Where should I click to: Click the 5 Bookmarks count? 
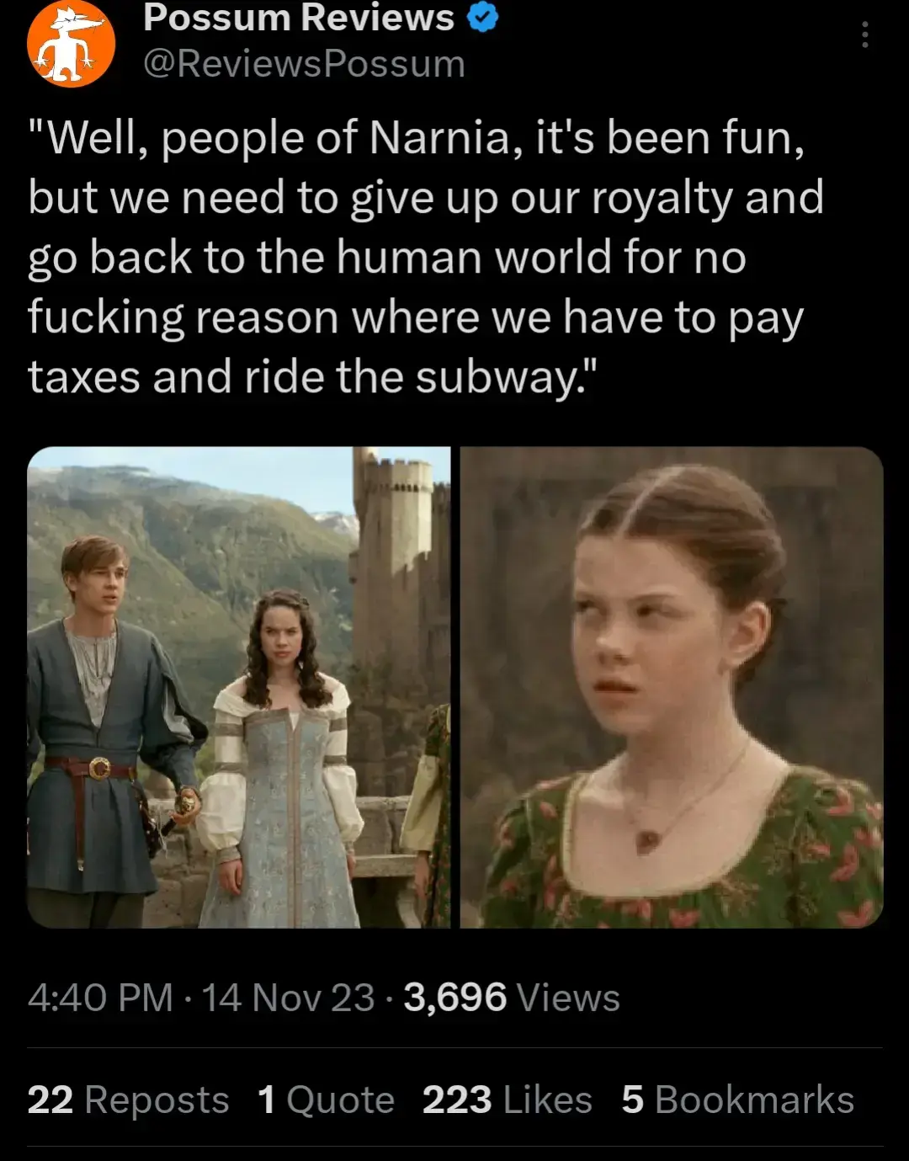738,1100
